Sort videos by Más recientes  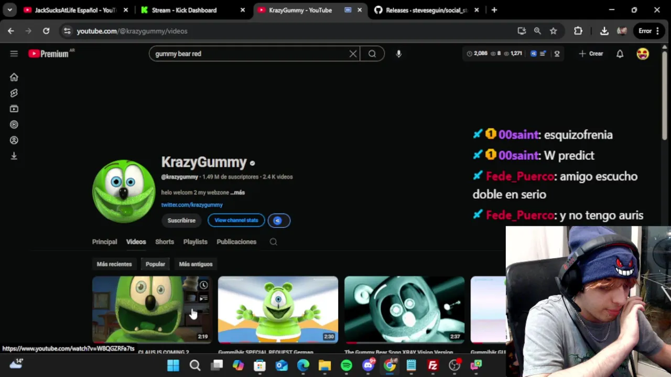[x=114, y=264]
